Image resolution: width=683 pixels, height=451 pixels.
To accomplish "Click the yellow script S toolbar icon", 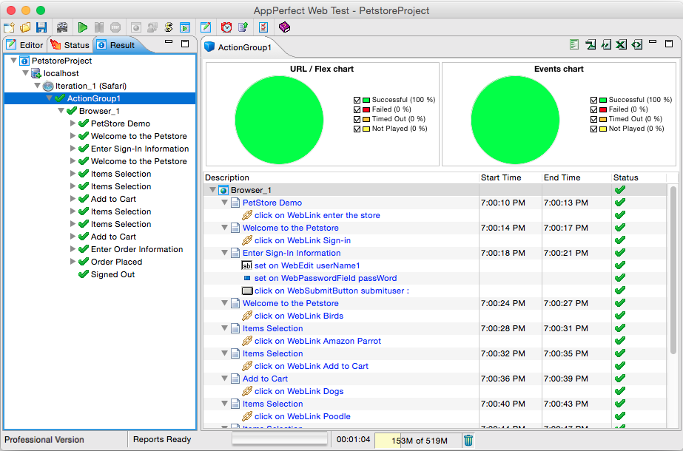I will tap(169, 27).
